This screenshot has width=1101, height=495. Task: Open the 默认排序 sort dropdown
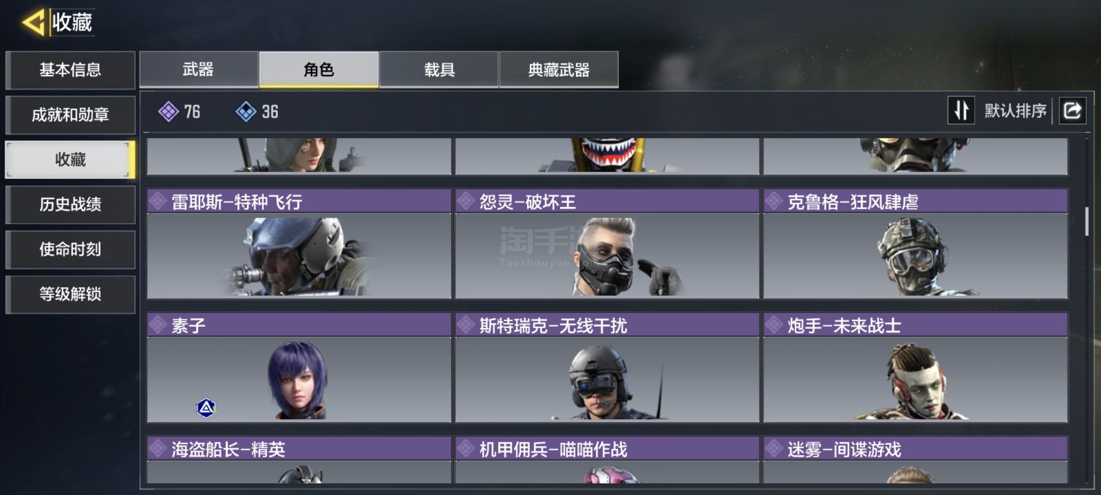click(1015, 111)
